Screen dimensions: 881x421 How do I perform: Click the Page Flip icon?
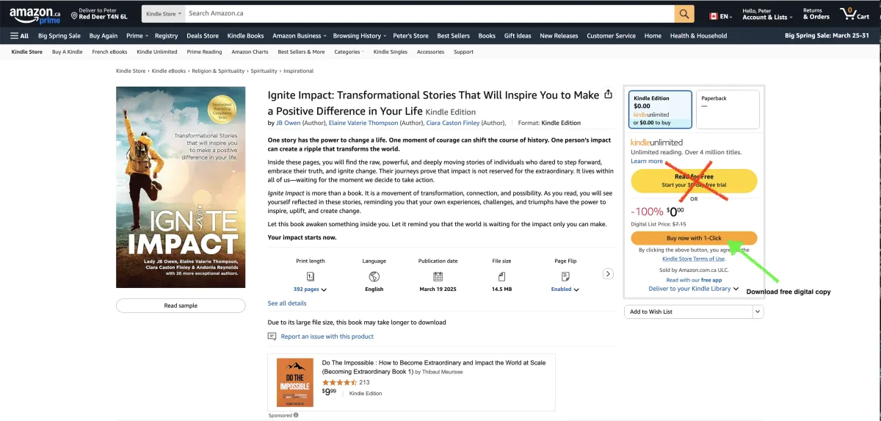565,276
